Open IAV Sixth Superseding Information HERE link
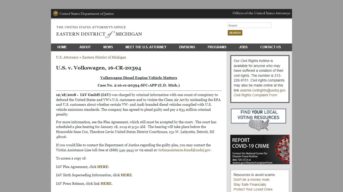This screenshot has height=192, width=343. (x=126, y=175)
